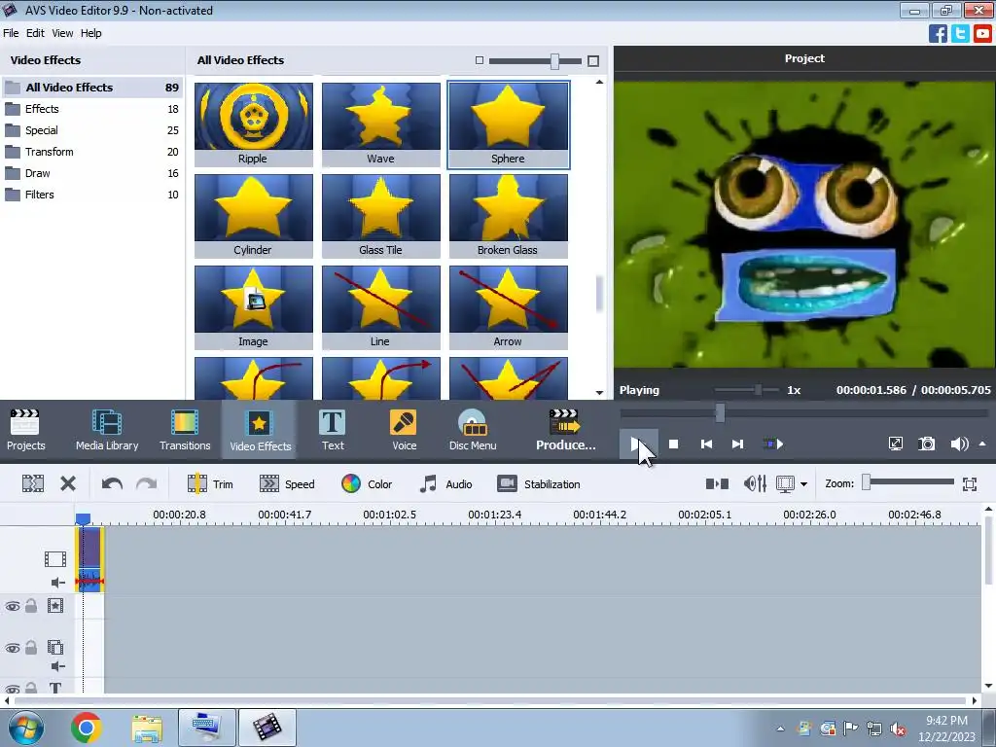Toggle visibility of video effects track
The height and width of the screenshot is (747, 996).
tap(12, 606)
